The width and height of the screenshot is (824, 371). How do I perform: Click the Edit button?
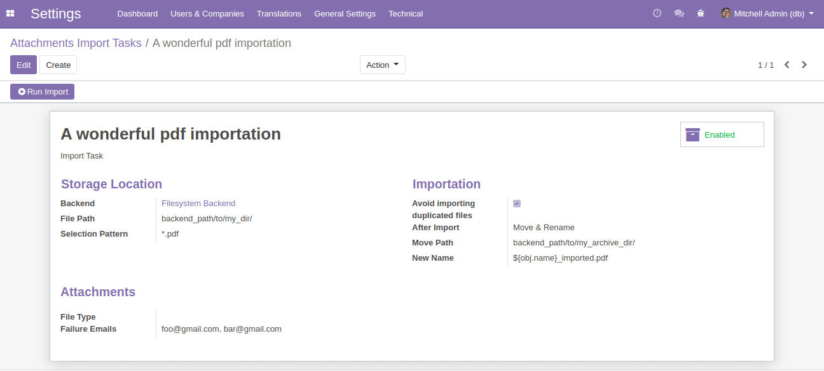pyautogui.click(x=24, y=65)
